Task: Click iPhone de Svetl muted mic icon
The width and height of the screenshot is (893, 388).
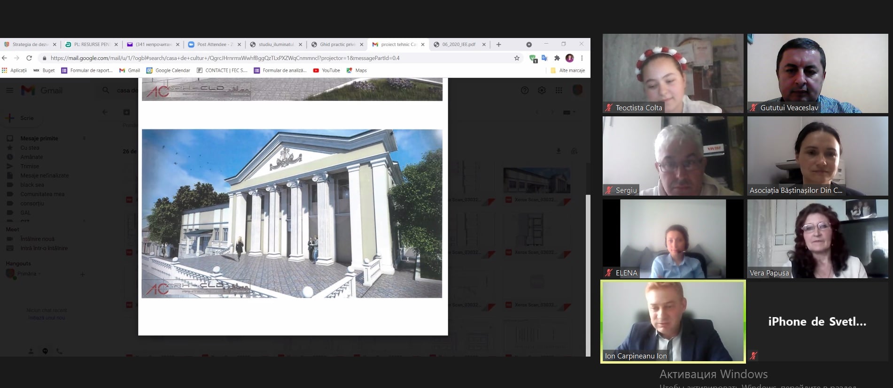Action: [x=753, y=356]
